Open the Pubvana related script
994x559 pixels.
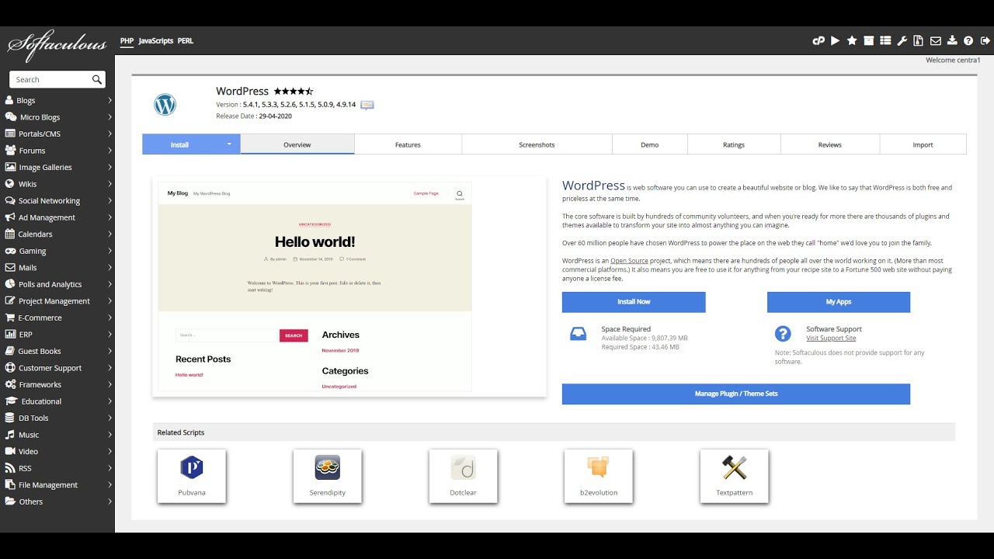point(192,476)
